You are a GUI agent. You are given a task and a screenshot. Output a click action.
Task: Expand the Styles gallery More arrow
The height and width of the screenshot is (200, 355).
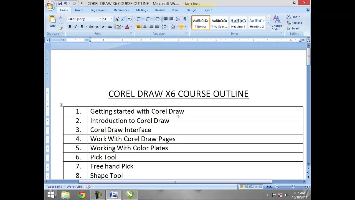coord(268,27)
